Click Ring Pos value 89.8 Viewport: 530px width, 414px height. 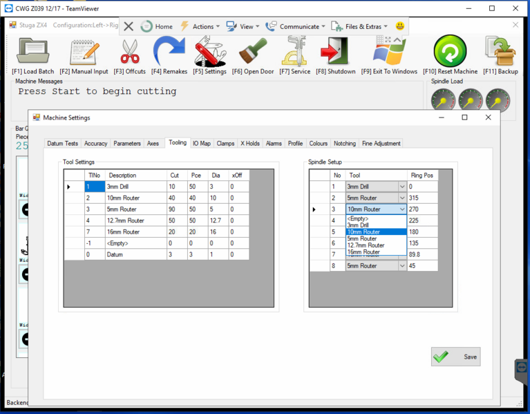point(422,254)
